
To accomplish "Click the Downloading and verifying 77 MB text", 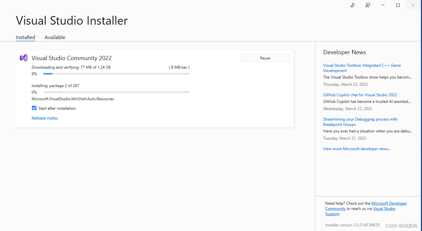I will coord(71,67).
